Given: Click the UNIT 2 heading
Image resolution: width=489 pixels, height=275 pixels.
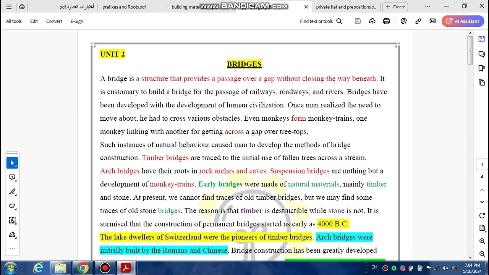Looking at the screenshot, I should pos(112,54).
